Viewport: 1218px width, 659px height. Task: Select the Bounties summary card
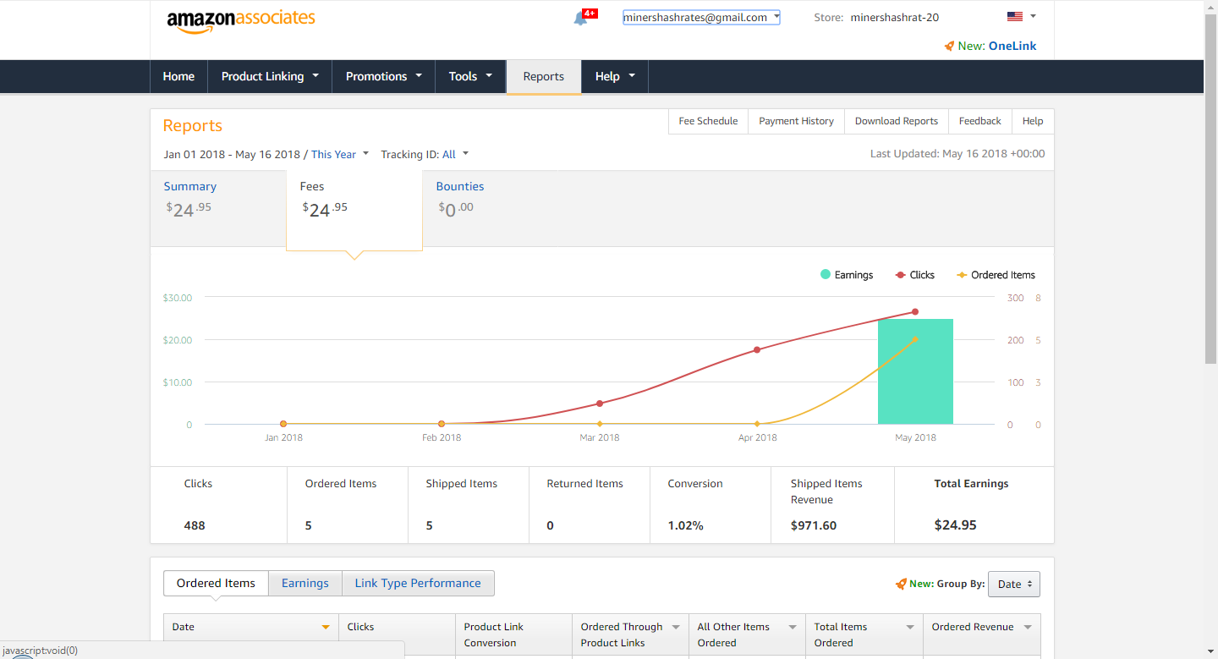tap(460, 198)
